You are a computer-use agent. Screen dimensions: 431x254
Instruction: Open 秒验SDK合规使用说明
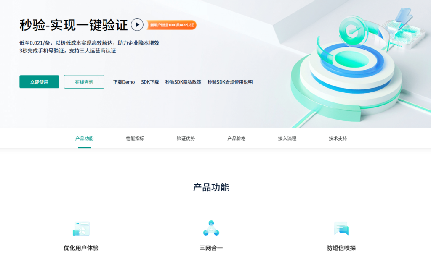(x=230, y=81)
